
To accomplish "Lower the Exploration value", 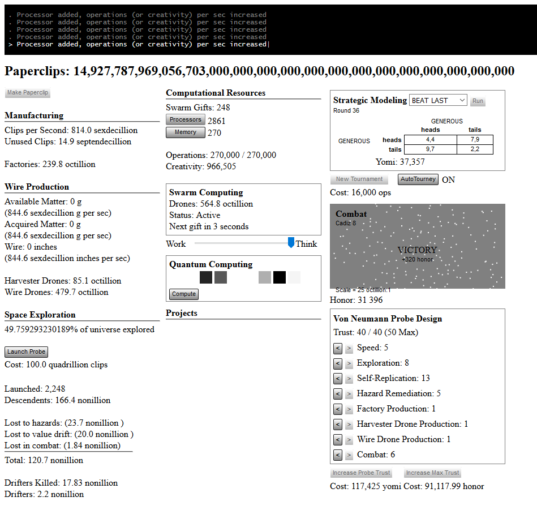I will point(338,364).
